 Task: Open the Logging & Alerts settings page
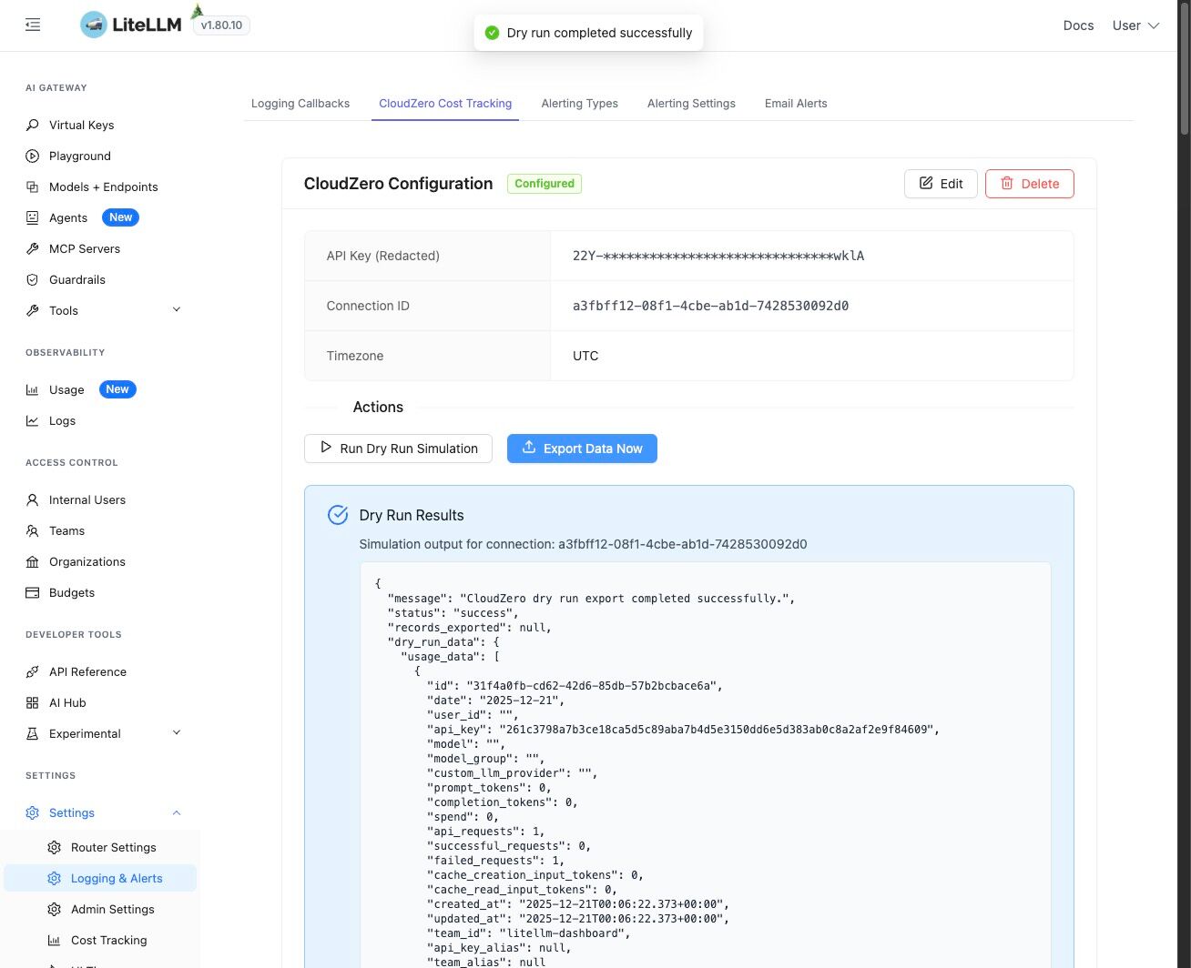click(x=100, y=878)
